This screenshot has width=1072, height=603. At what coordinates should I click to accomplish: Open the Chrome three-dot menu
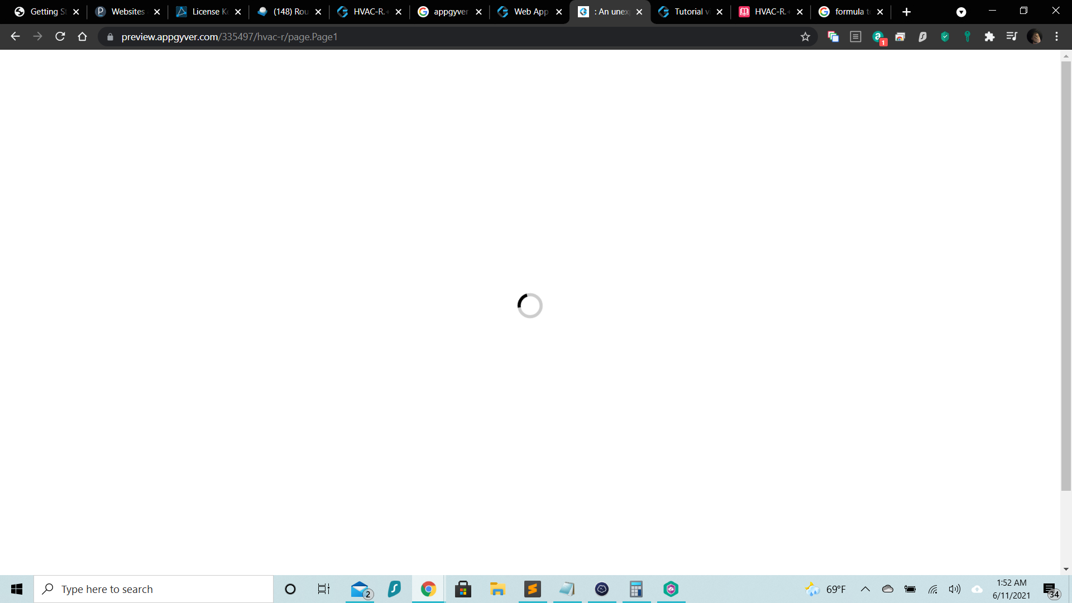pos(1056,37)
